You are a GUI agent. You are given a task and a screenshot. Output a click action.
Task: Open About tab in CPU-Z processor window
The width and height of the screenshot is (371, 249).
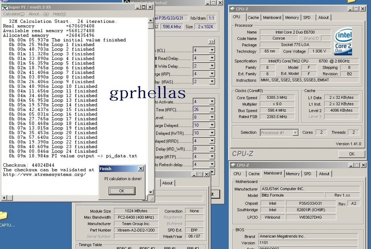pyautogui.click(x=323, y=17)
